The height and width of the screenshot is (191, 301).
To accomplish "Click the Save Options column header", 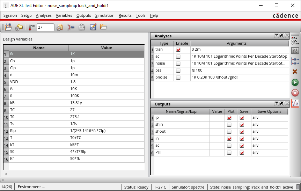I will coord(269,111).
